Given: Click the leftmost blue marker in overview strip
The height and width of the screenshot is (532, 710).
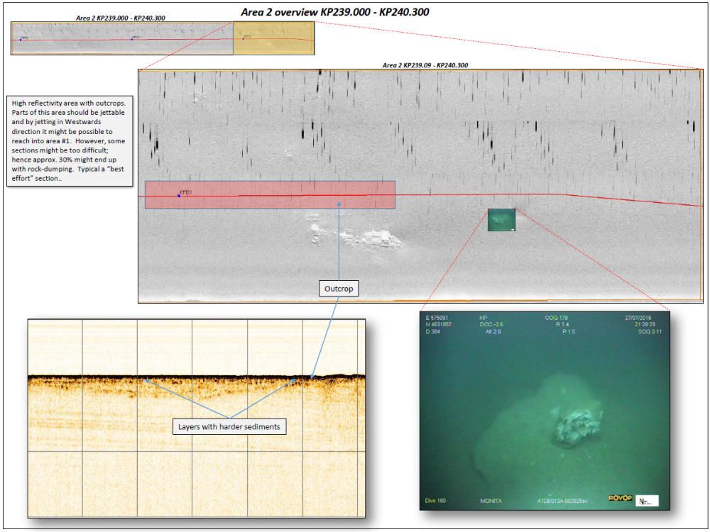Looking at the screenshot, I should 21,40.
